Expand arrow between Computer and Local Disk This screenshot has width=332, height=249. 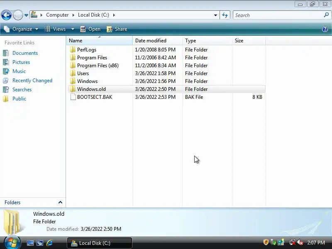tap(73, 15)
